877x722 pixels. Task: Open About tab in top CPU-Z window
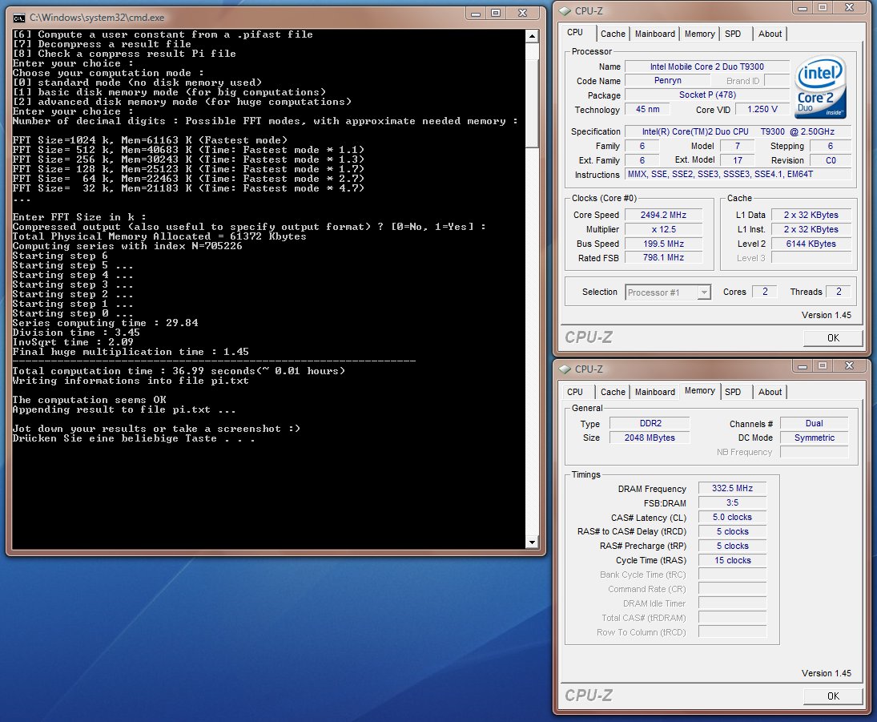tap(770, 34)
